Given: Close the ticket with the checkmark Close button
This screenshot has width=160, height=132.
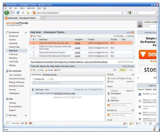Looking at the screenshot, I should click(x=40, y=70).
